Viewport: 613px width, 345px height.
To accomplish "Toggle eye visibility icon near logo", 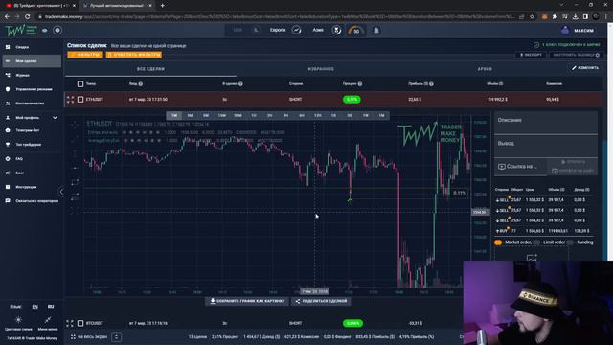I will click(45, 30).
